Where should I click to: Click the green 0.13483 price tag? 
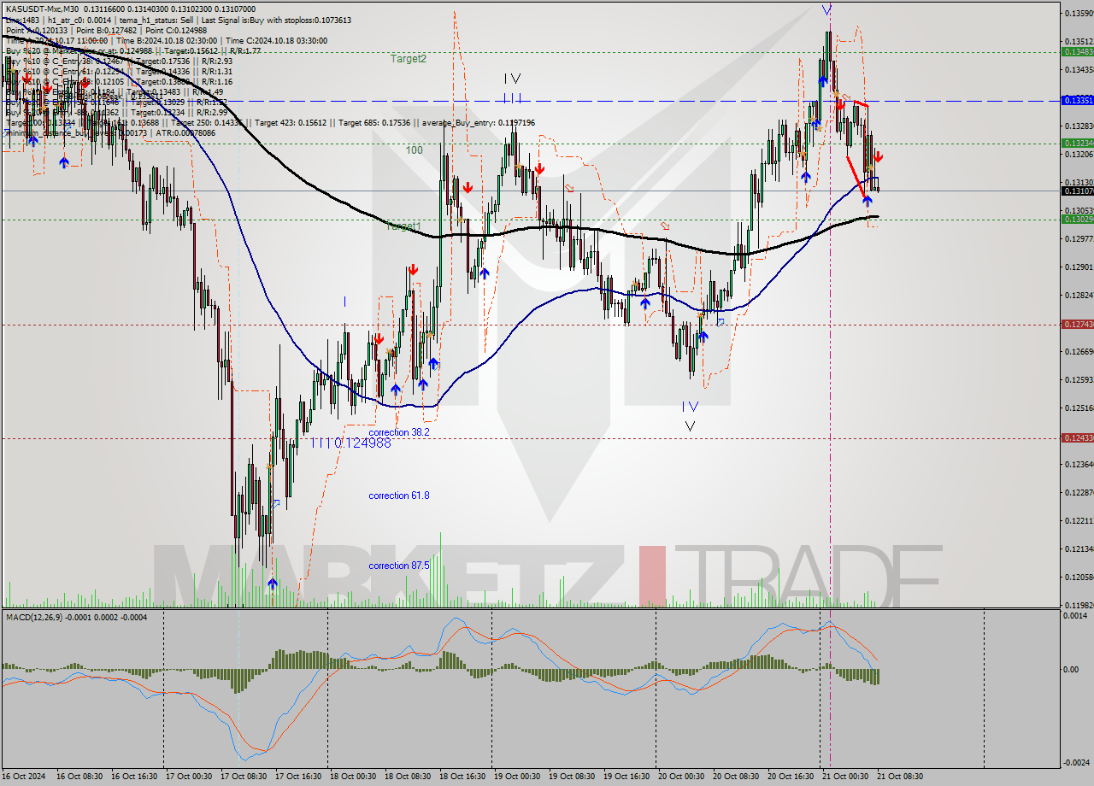pos(1076,51)
